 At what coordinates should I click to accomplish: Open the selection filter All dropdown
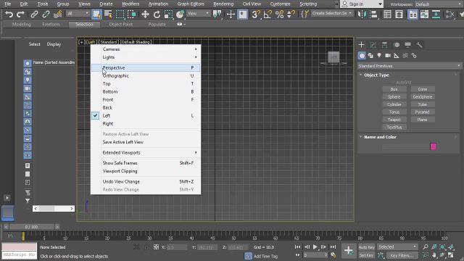point(78,14)
